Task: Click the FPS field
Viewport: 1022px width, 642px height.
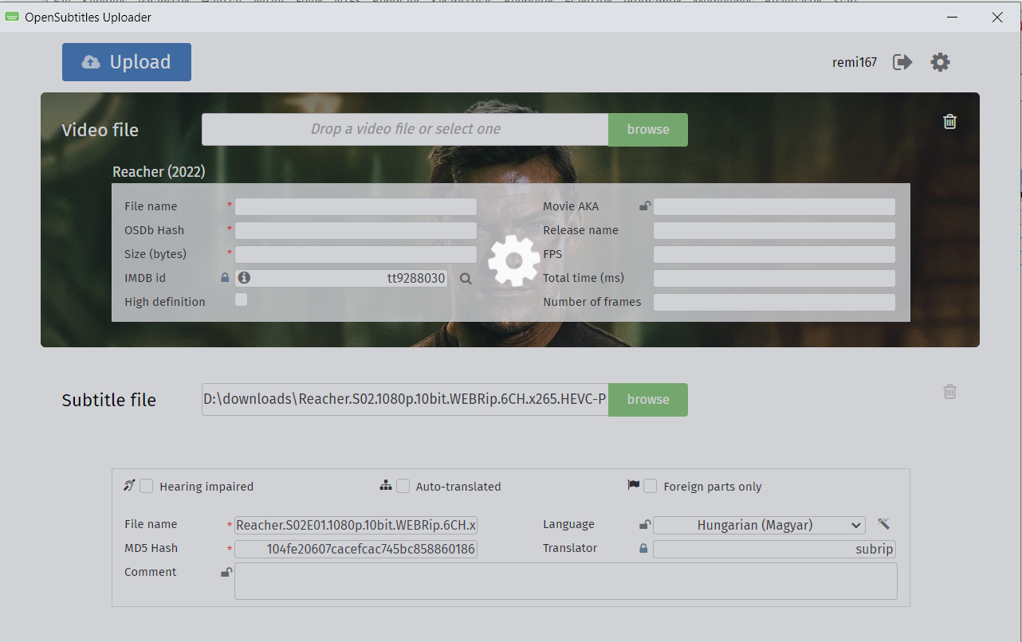Action: 774,254
